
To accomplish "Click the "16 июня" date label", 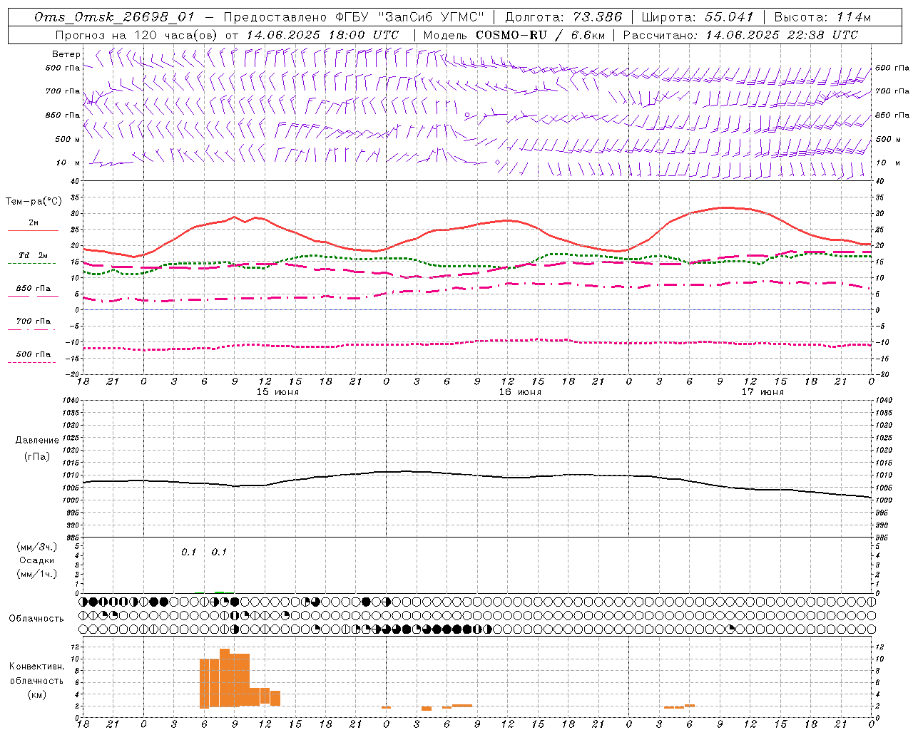I will click(520, 392).
